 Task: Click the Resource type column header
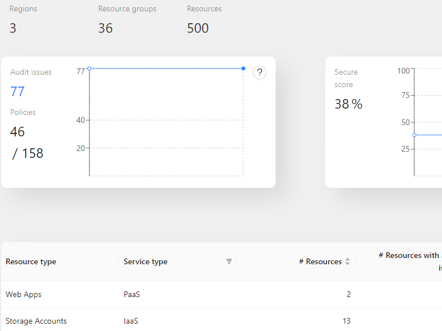[x=31, y=261]
